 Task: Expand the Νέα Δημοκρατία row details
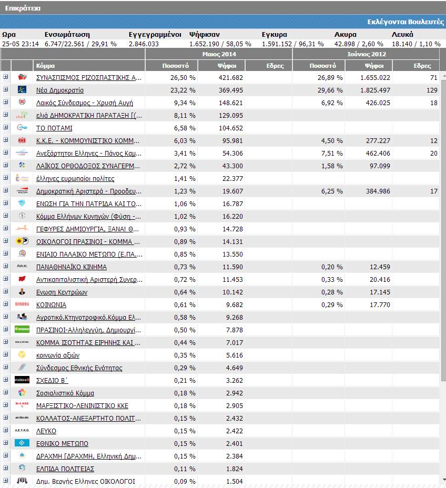[x=6, y=89]
